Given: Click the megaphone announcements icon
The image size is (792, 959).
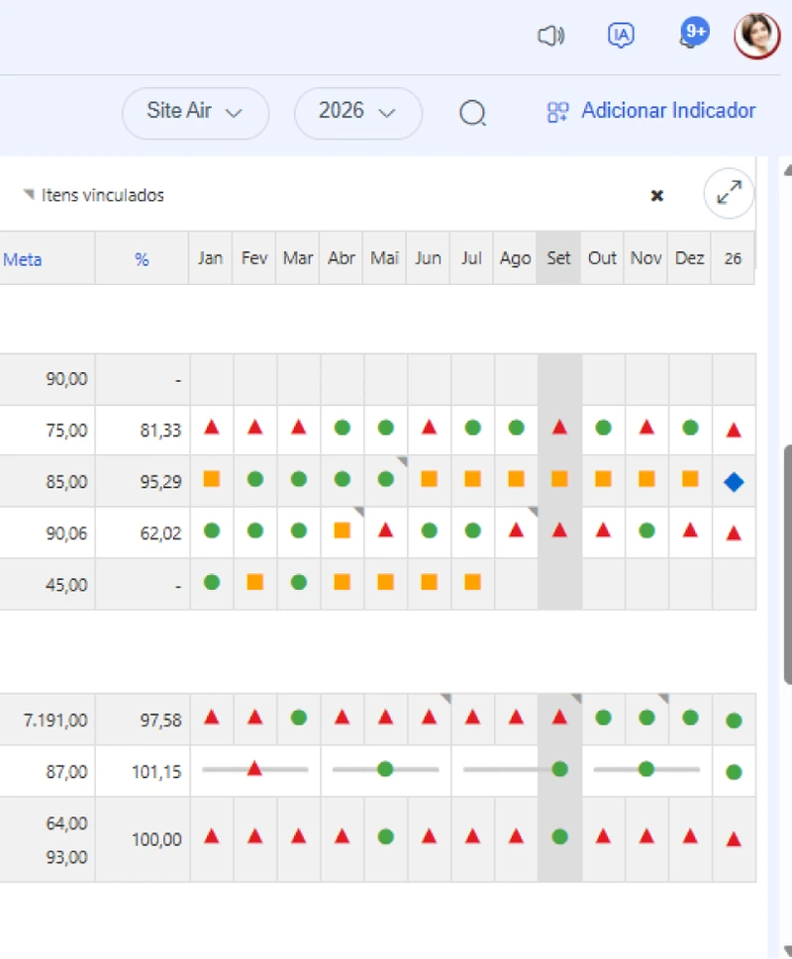Looking at the screenshot, I should pos(551,36).
